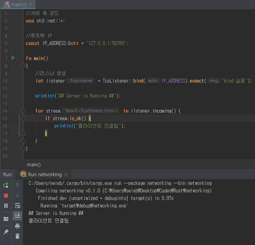The height and width of the screenshot is (245, 255).
Task: Navigate up the stack trace arrow
Action: (17, 185)
